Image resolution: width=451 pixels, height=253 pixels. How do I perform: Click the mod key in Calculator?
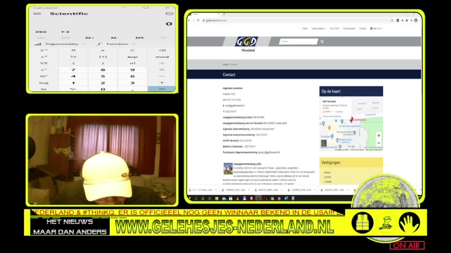click(162, 57)
